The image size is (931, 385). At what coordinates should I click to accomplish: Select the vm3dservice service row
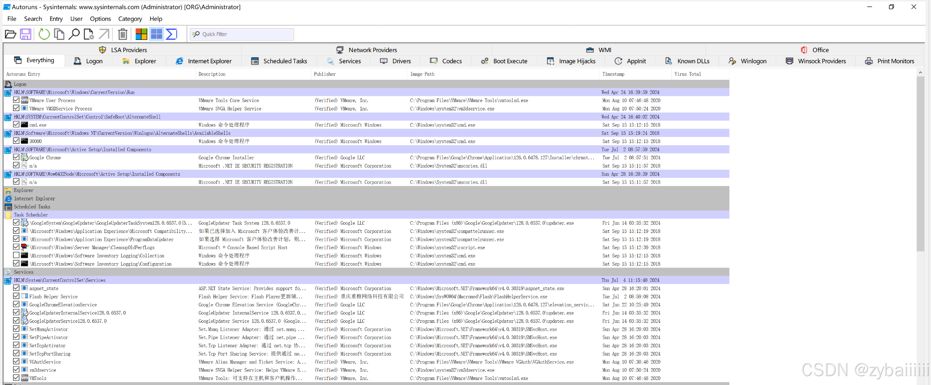(367, 370)
